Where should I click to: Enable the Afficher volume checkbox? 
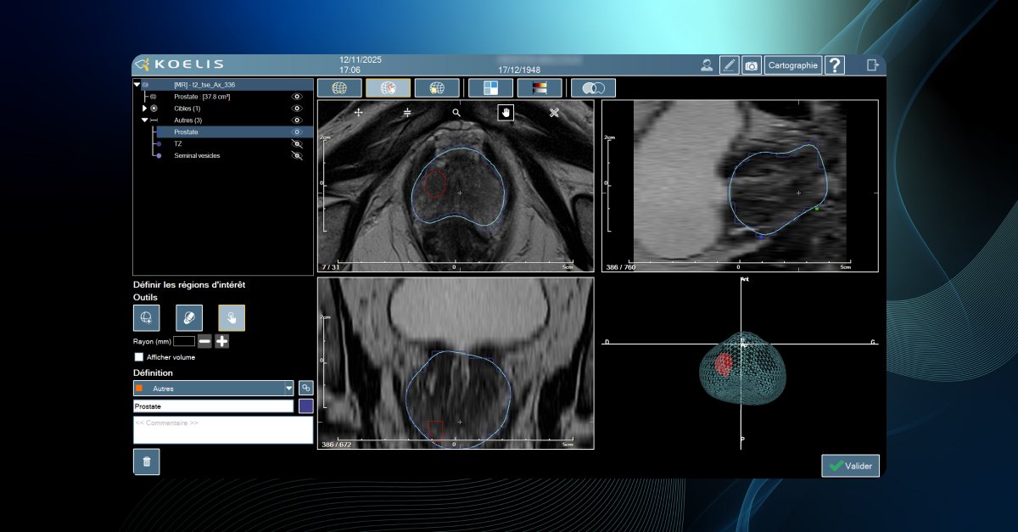[138, 357]
